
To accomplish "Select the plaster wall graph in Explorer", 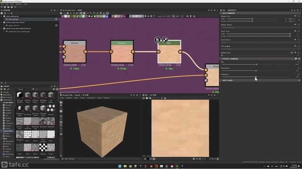I will 14,25.
